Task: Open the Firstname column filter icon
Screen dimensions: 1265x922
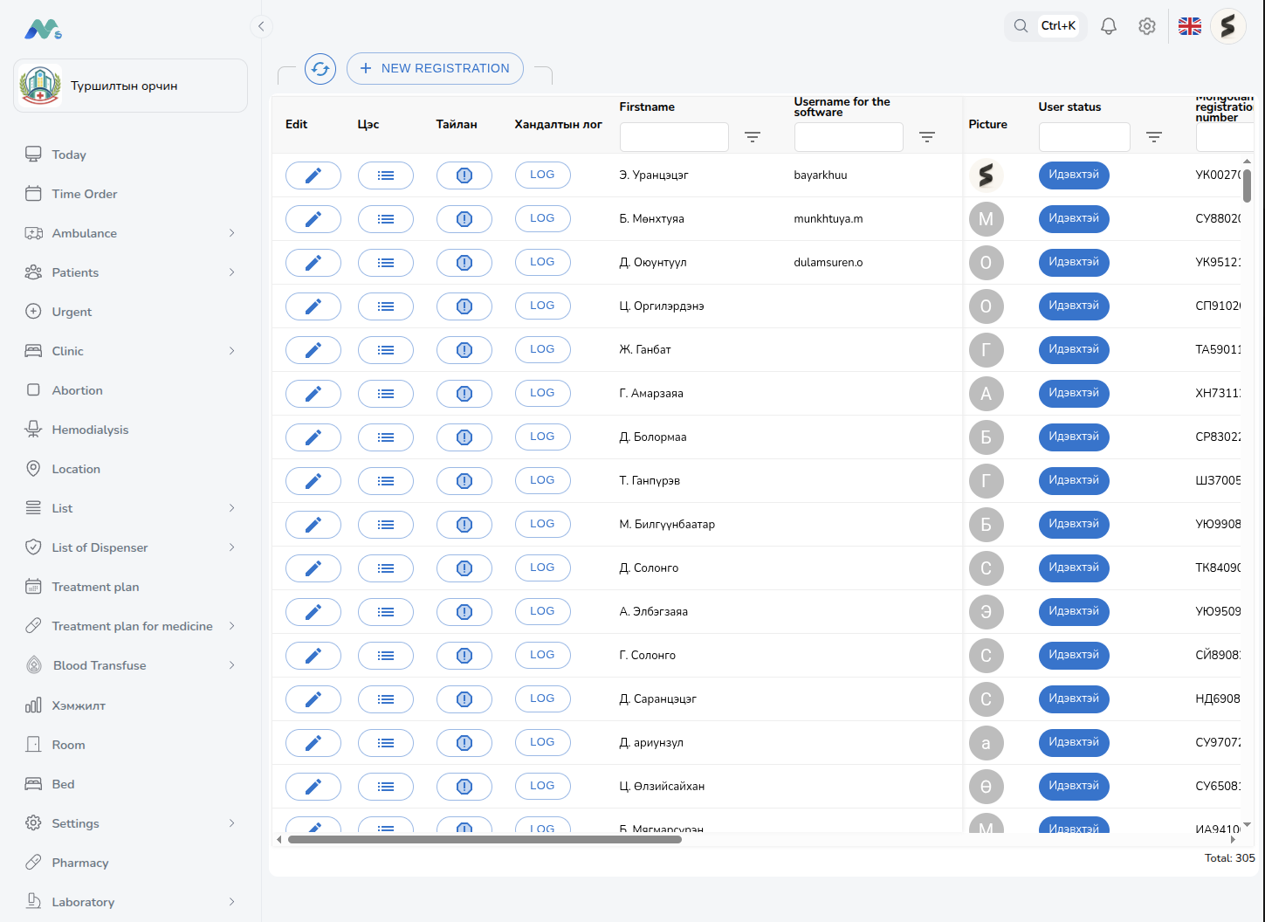Action: (752, 137)
